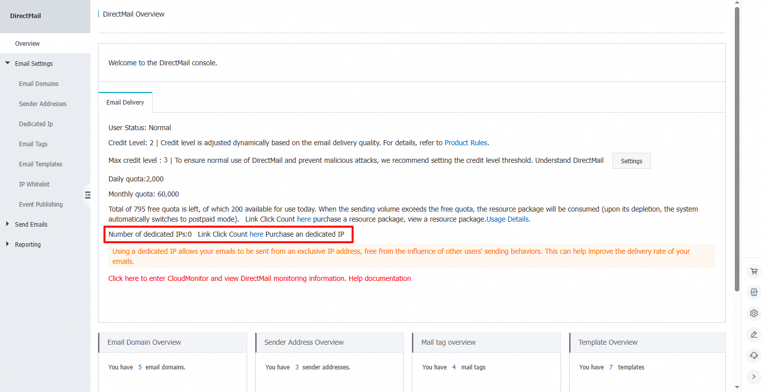The image size is (766, 392).
Task: Click the 'Template Overview' card header
Action: click(647, 342)
